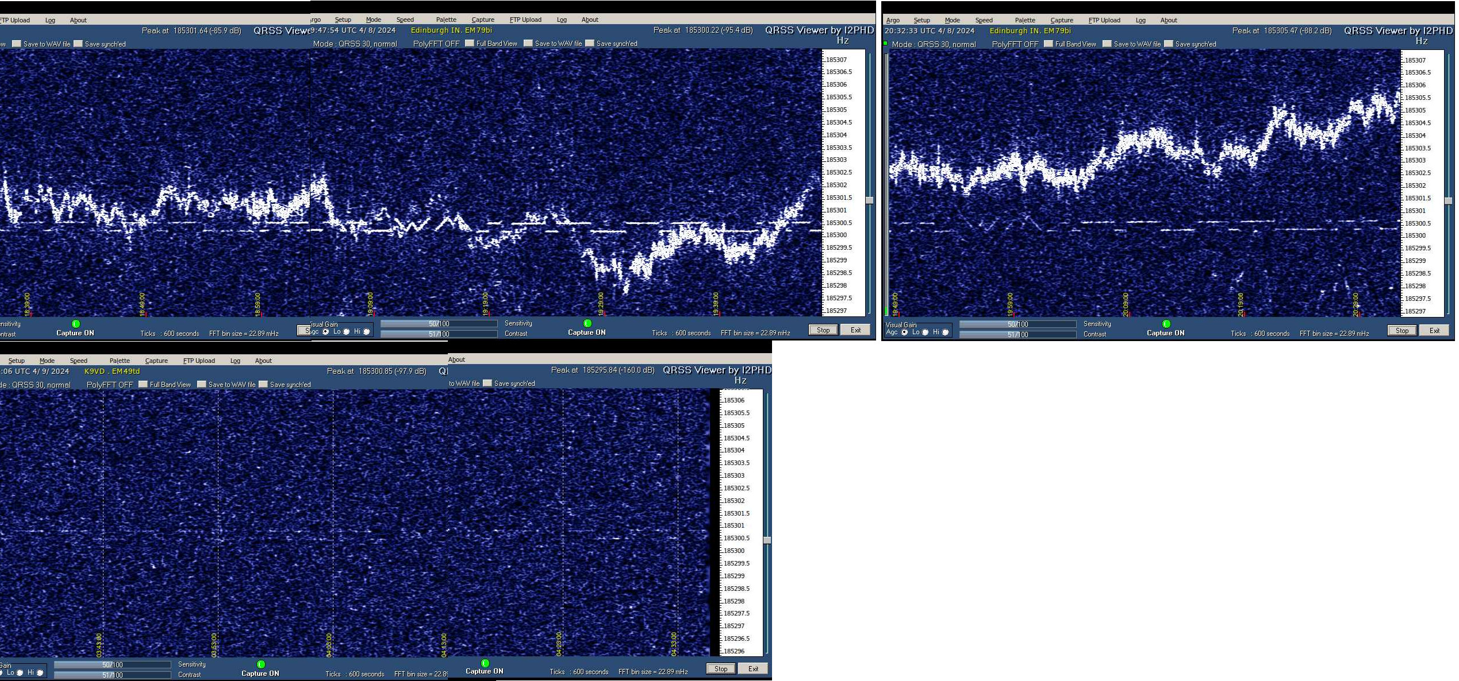The width and height of the screenshot is (1459, 681).
Task: Open Capture menu in the K9VD window
Action: coord(156,361)
